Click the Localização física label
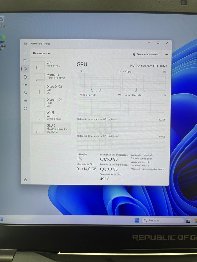 pyautogui.click(x=140, y=166)
